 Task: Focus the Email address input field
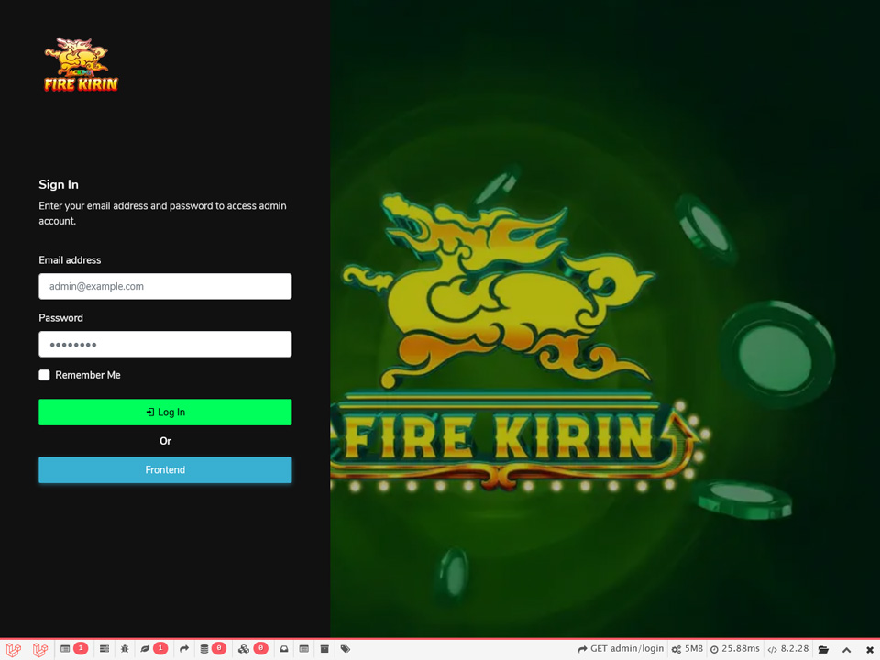[165, 286]
